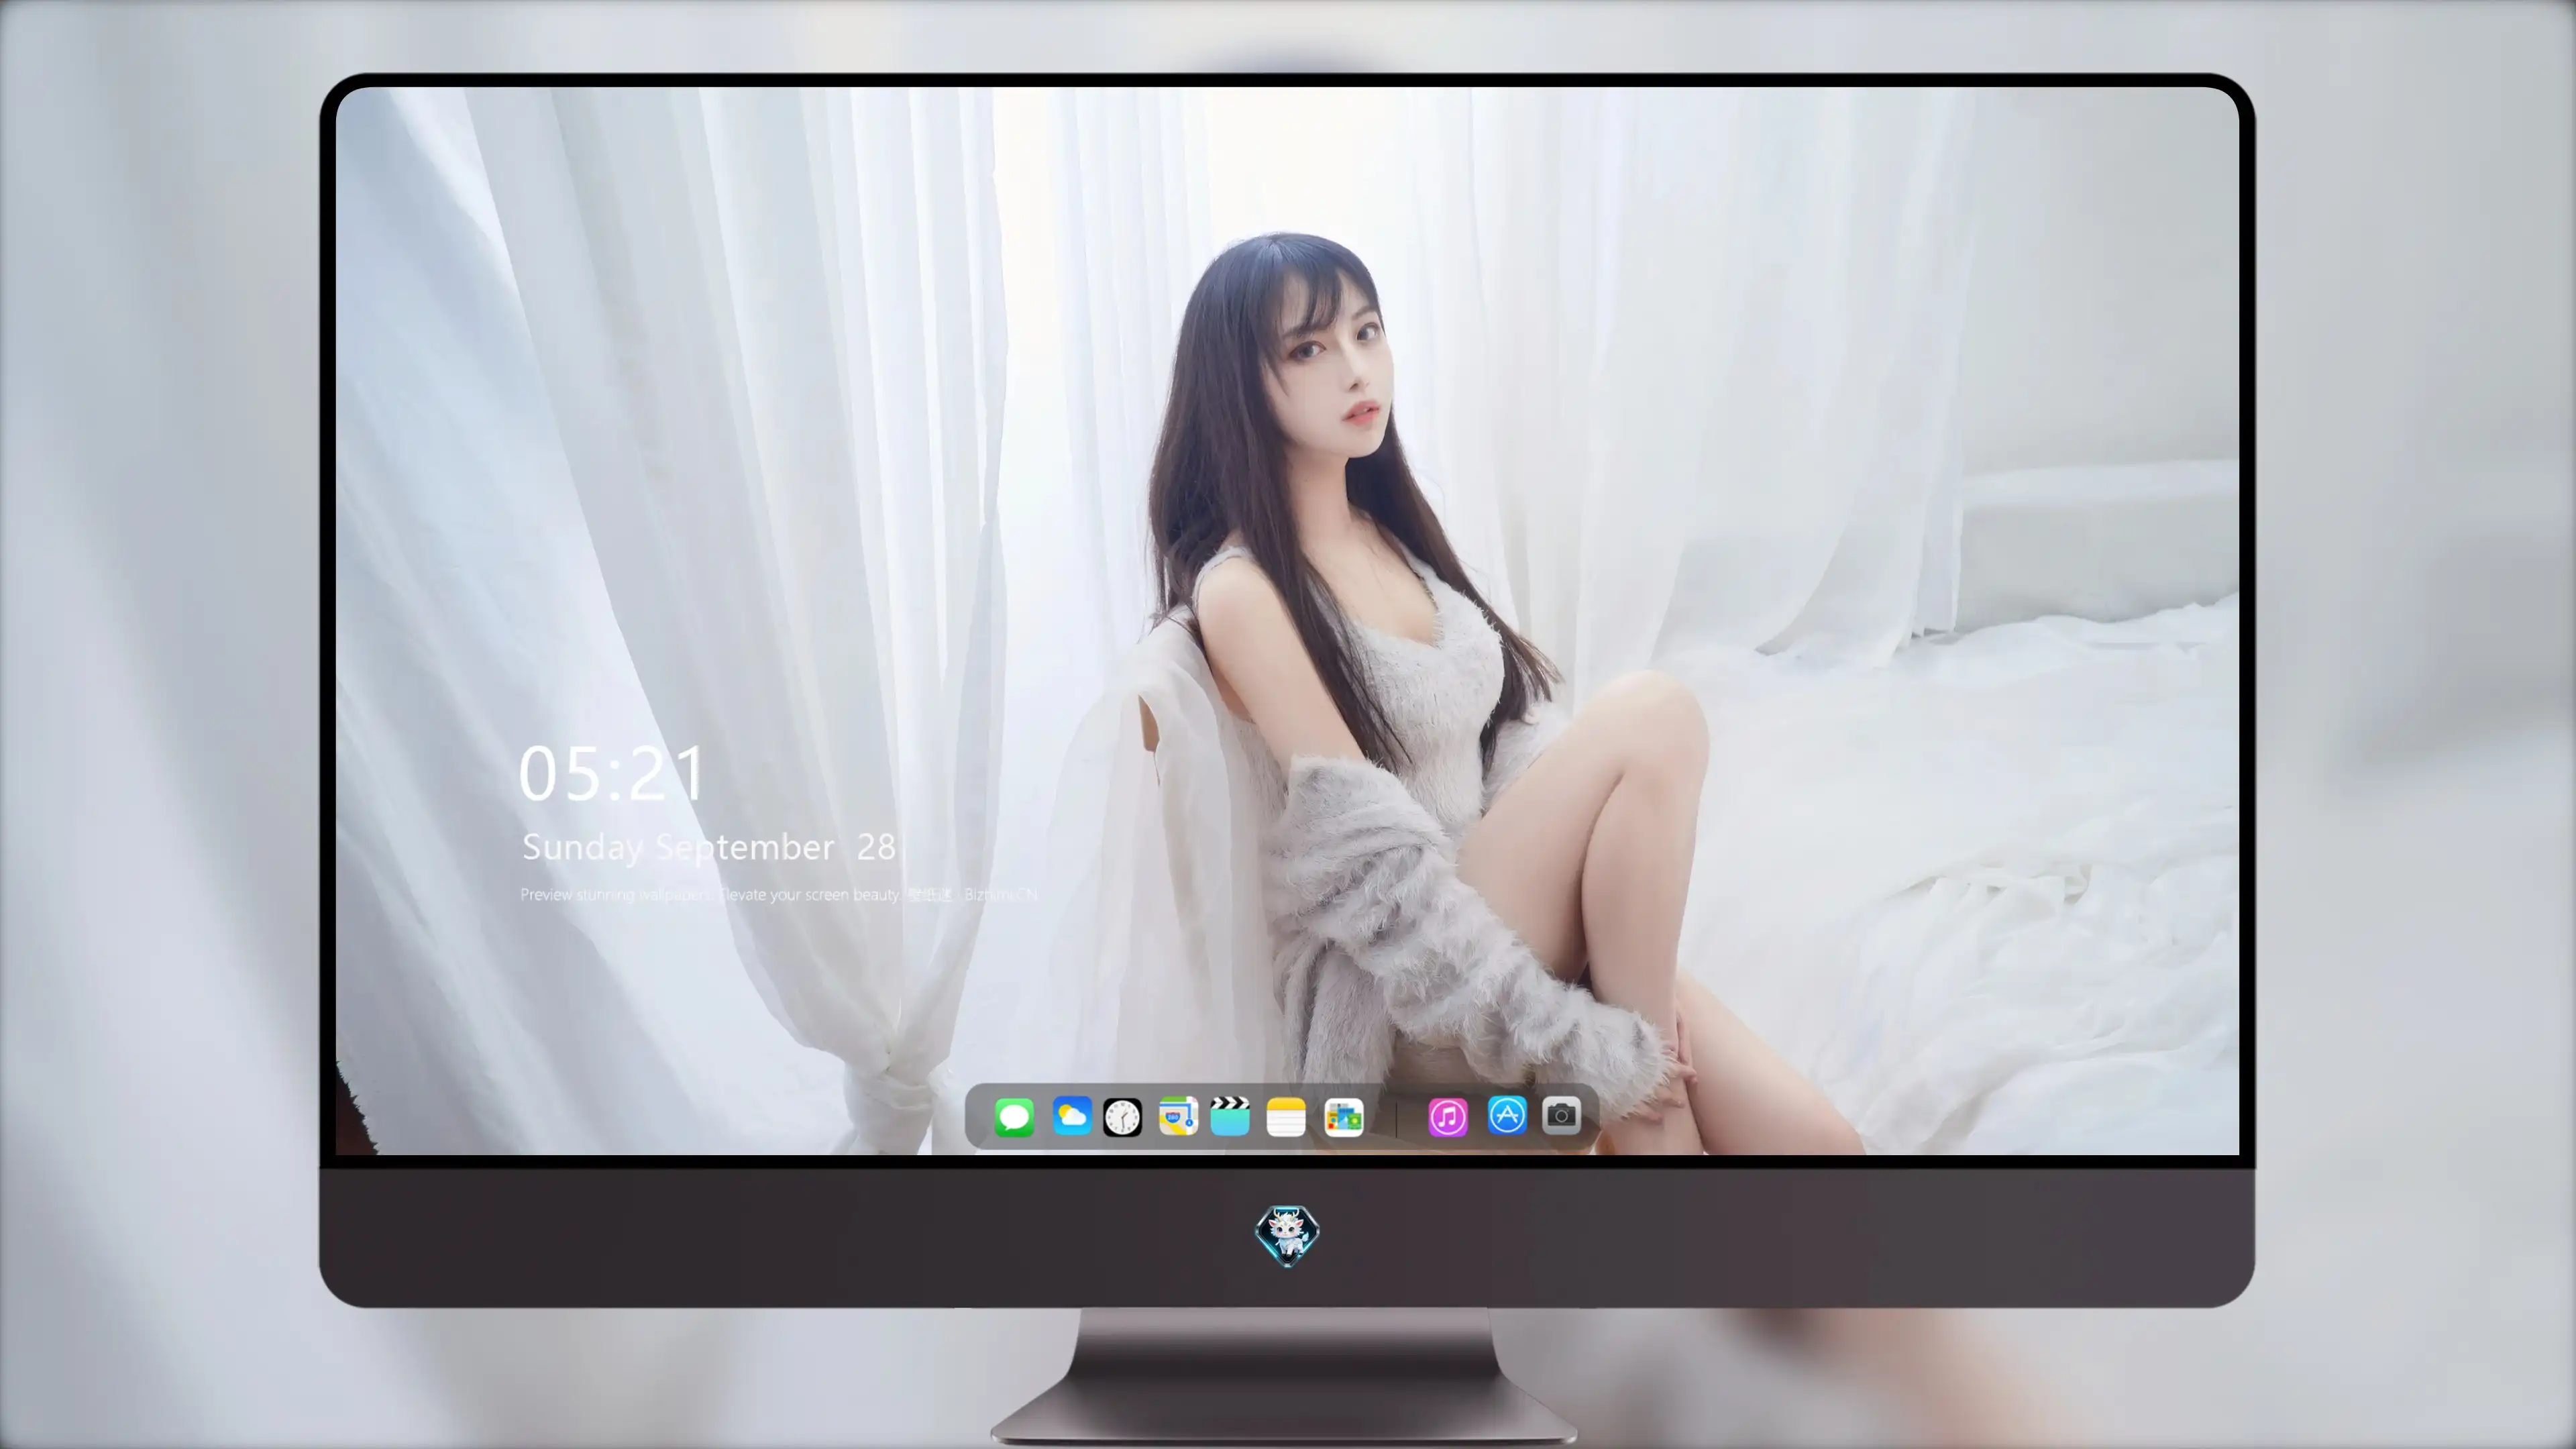Select the date text Sunday September 28
Image resolution: width=2576 pixels, height=1449 pixels.
[x=709, y=847]
